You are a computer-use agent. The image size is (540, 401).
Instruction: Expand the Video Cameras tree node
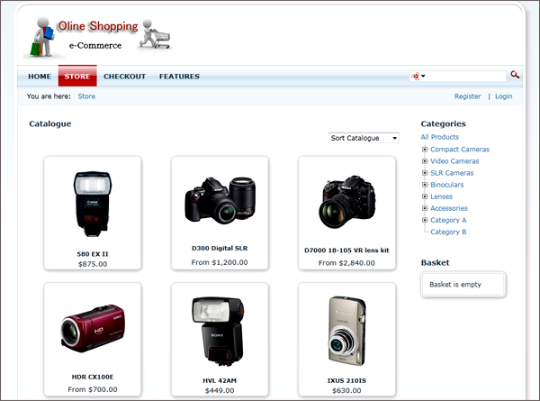pos(425,161)
